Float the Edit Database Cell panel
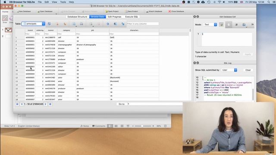The height and width of the screenshot is (155, 276). 198,16
